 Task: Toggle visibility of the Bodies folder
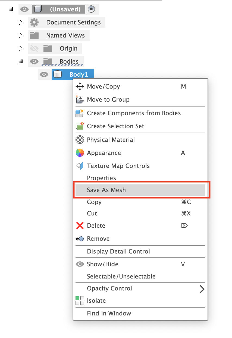point(34,61)
